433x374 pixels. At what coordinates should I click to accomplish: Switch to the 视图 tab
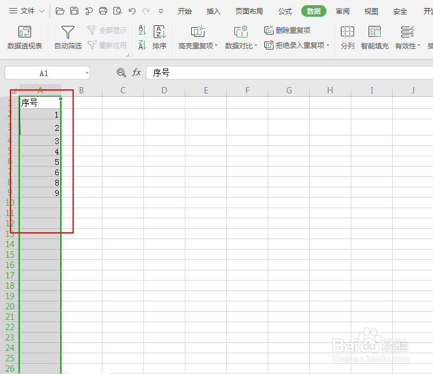click(x=371, y=12)
